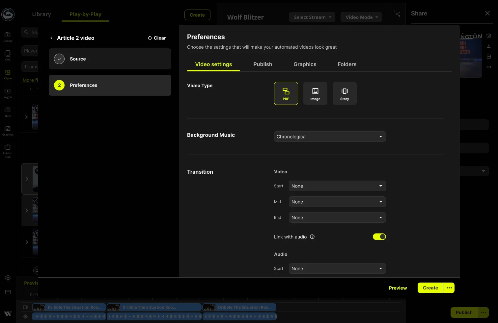Click the Preview link
This screenshot has width=498, height=323.
pyautogui.click(x=398, y=288)
